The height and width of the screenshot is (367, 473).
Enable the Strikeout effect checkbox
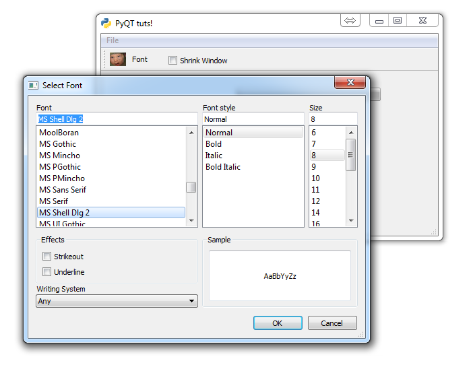click(46, 257)
